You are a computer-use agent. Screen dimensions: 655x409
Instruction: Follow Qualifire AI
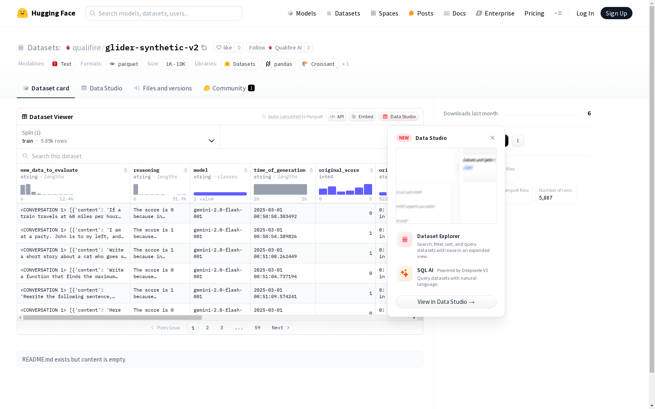coord(276,47)
